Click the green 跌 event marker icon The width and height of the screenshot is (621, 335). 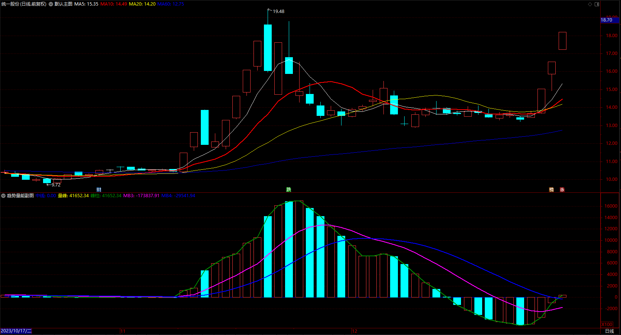click(289, 189)
